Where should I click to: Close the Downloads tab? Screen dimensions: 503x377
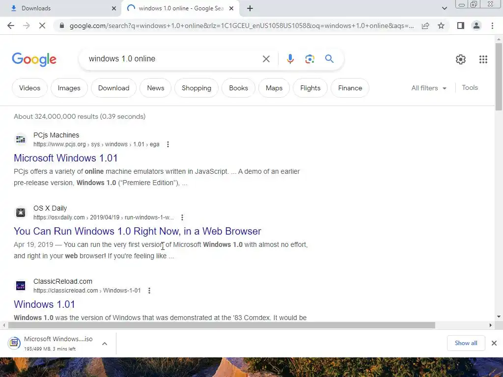(x=114, y=8)
